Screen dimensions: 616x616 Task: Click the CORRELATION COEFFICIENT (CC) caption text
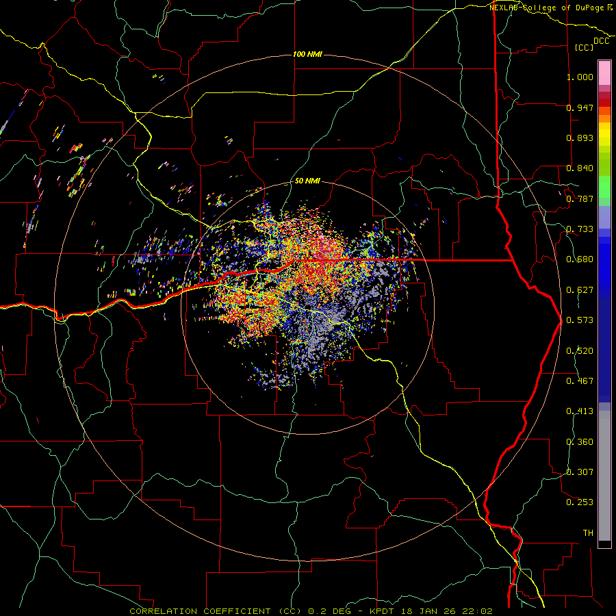pyautogui.click(x=216, y=611)
